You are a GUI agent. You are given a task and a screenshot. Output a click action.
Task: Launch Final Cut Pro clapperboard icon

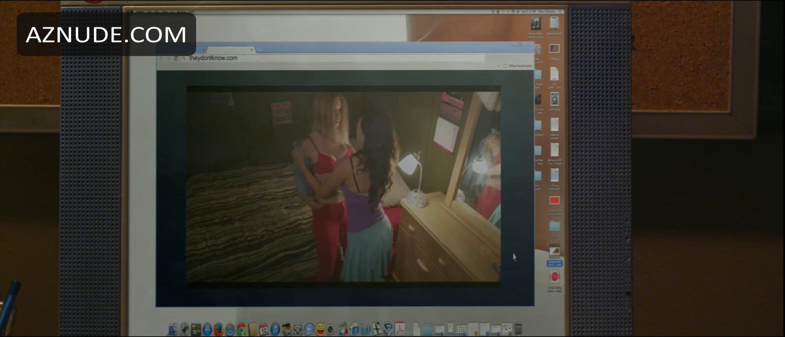pos(343,330)
